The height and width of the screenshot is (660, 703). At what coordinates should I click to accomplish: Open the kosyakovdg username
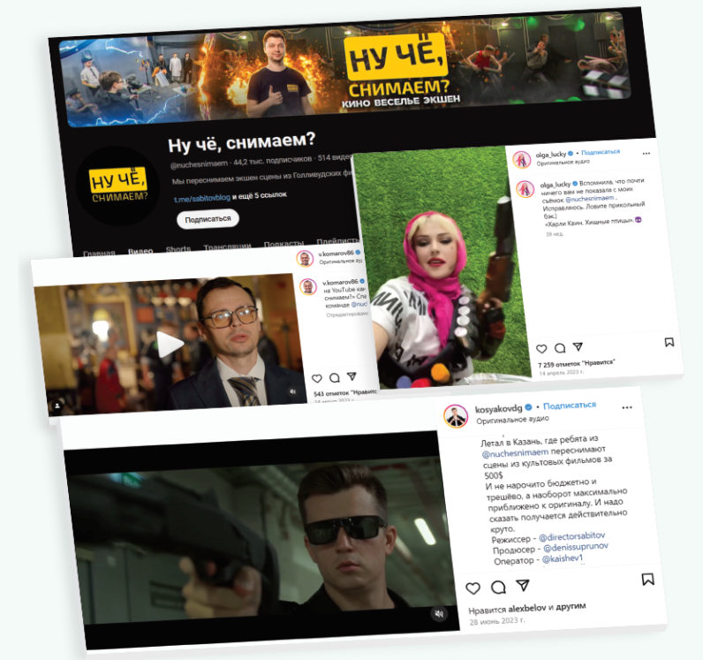(x=499, y=408)
